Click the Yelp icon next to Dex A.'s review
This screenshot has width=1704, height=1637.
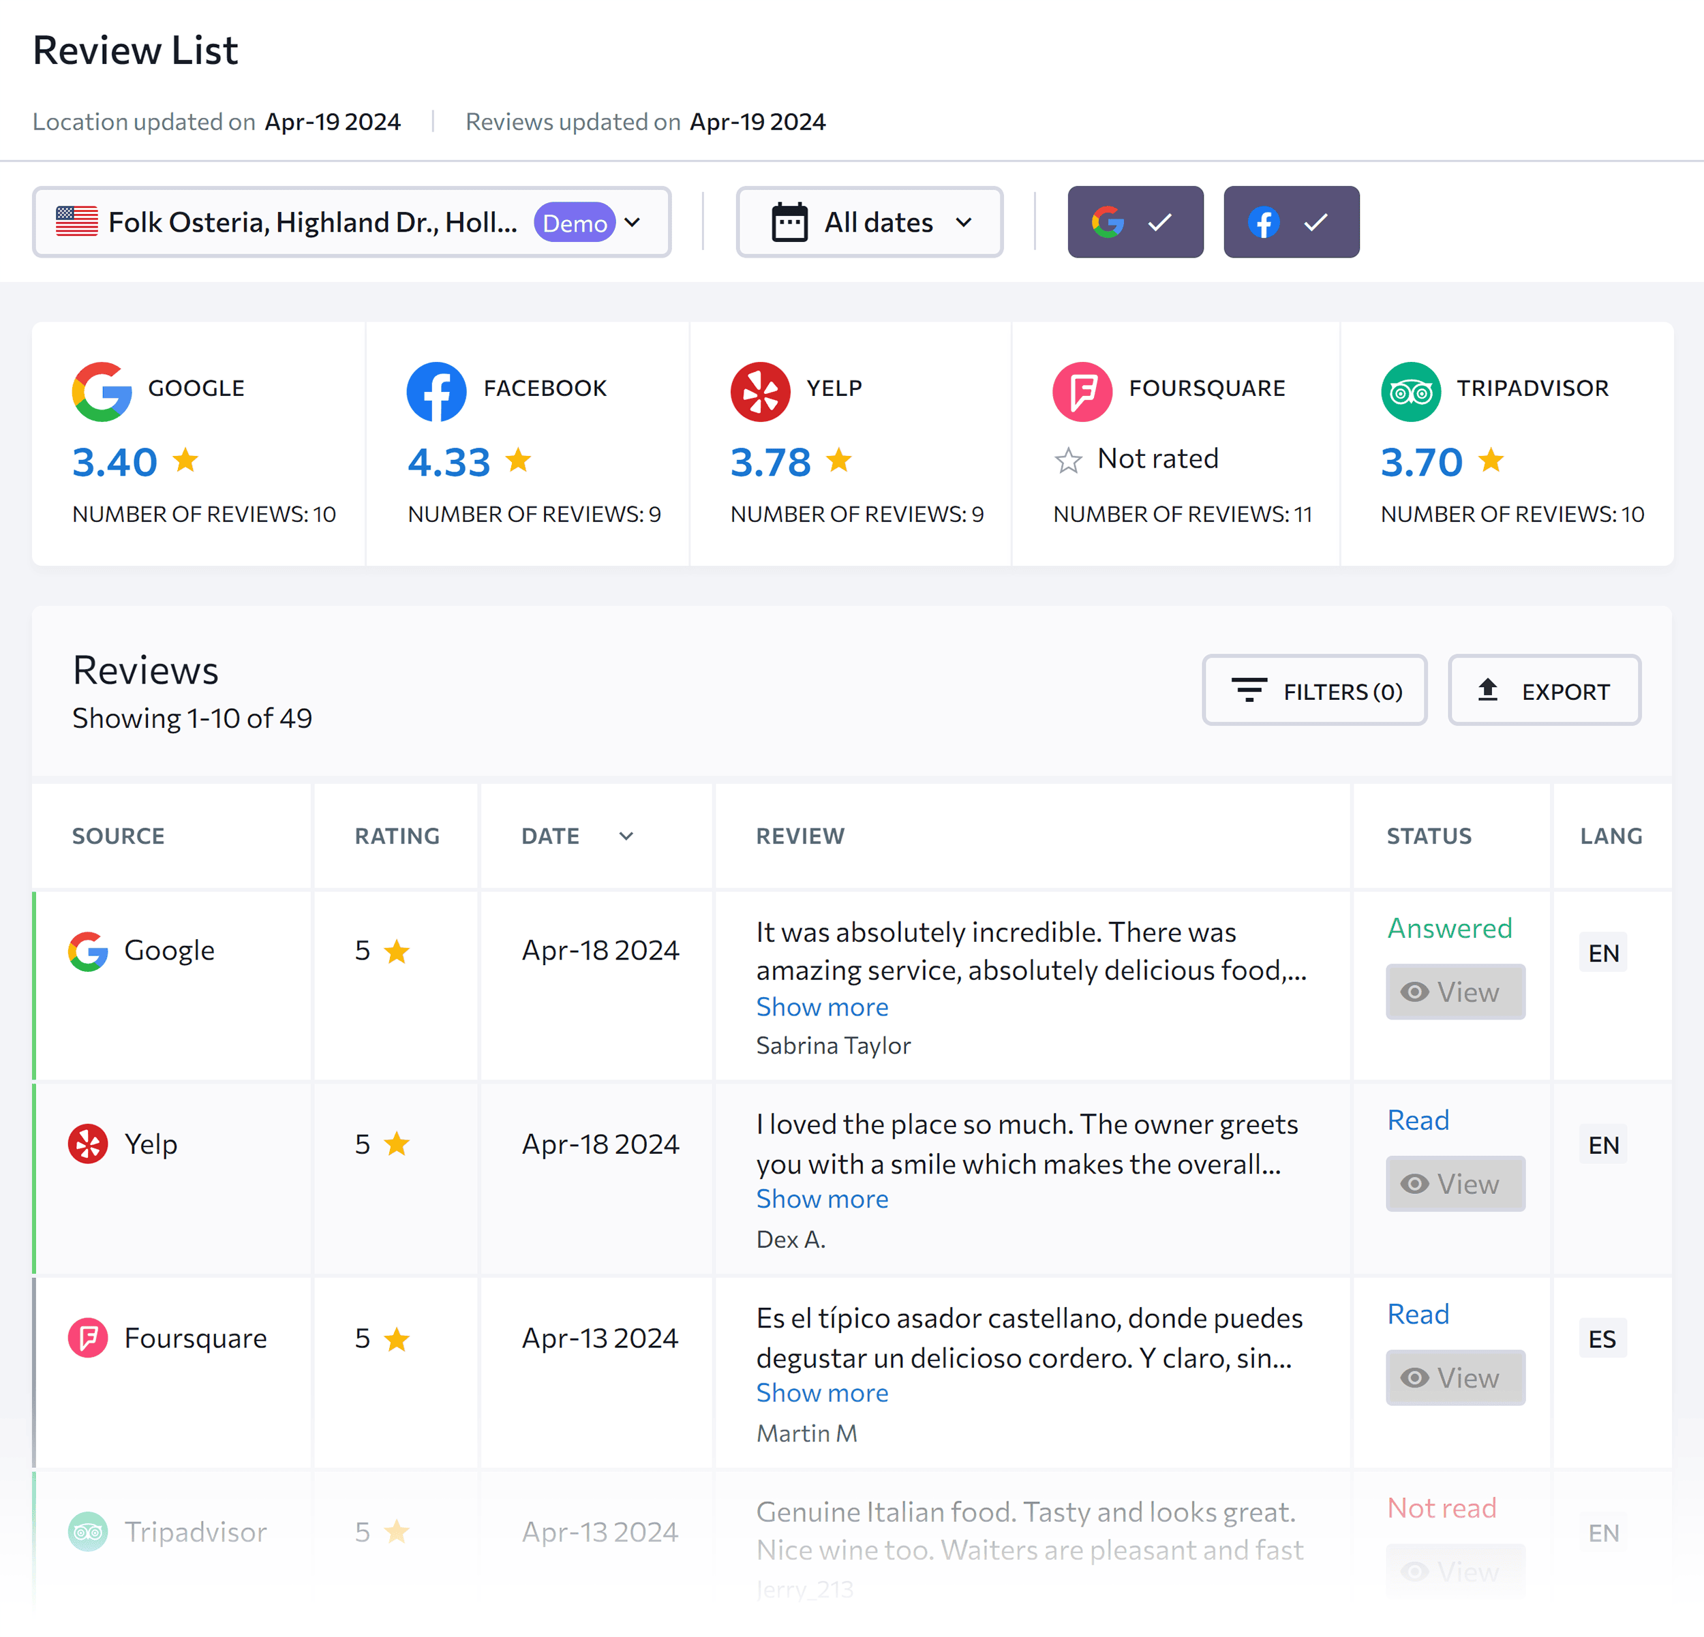(87, 1144)
